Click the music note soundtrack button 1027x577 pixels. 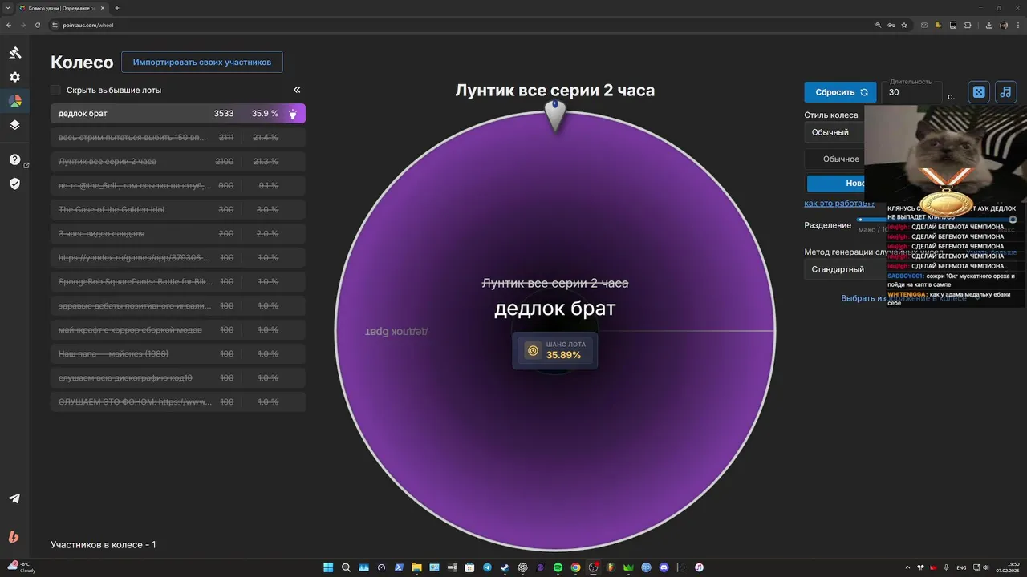coord(1006,92)
